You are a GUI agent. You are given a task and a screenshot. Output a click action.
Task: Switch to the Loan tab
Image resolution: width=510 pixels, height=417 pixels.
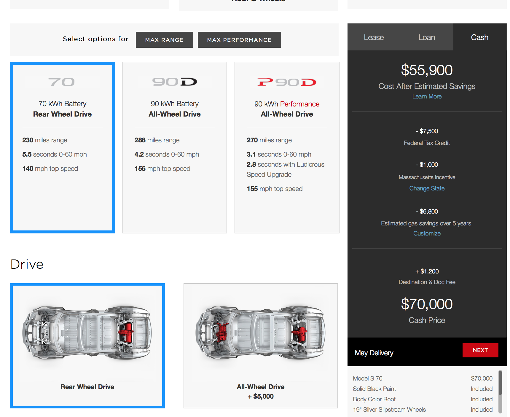coord(427,37)
